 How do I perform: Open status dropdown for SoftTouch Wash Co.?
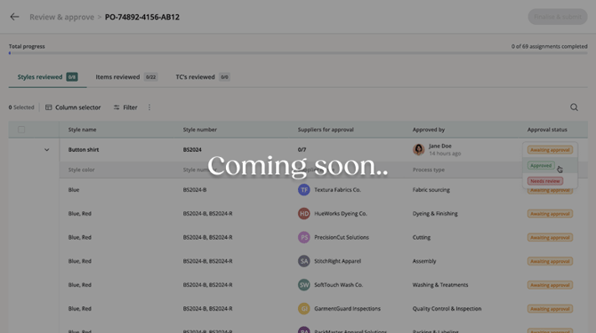coord(550,285)
